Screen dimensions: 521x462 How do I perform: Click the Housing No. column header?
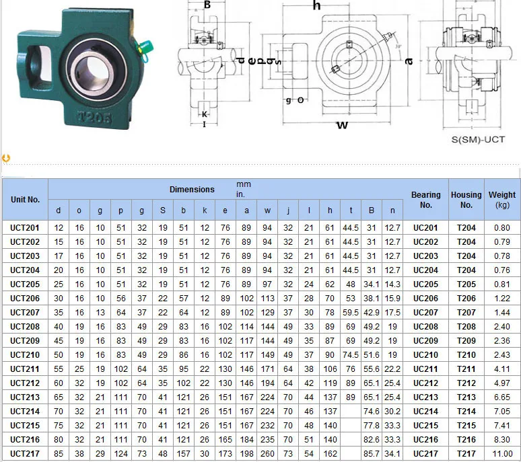coord(466,200)
